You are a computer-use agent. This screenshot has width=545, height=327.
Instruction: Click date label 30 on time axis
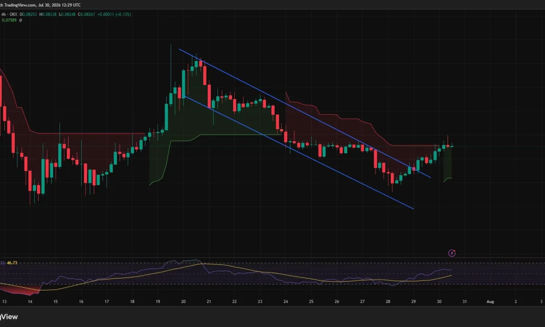(x=439, y=301)
